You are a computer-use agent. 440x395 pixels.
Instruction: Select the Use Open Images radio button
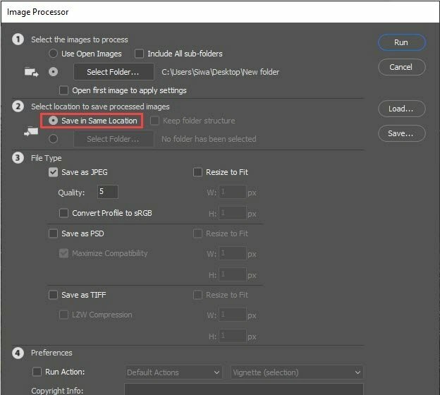tap(53, 54)
